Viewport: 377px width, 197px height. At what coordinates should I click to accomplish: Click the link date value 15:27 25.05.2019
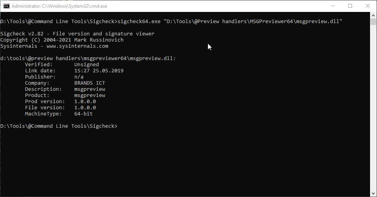(x=99, y=71)
